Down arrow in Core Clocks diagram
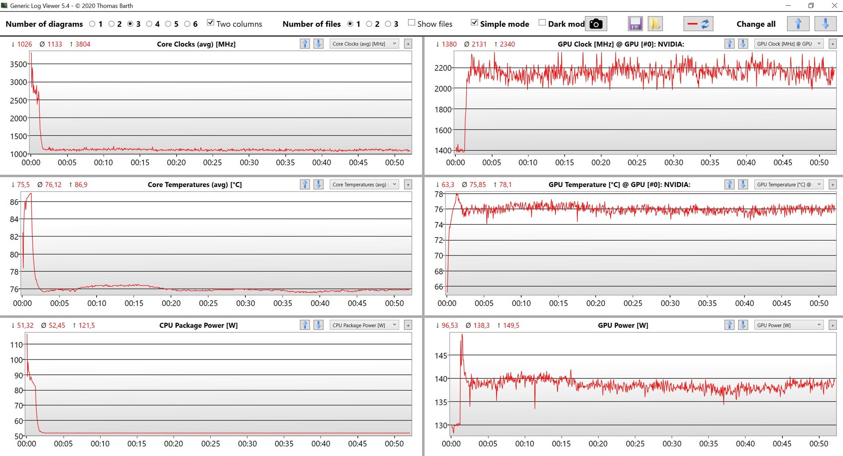This screenshot has width=843, height=456. click(318, 43)
